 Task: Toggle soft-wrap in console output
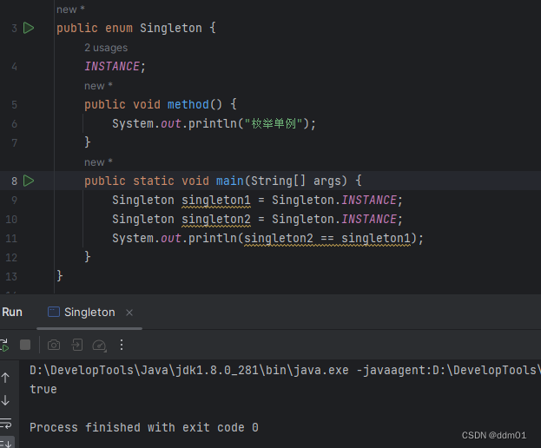[6, 423]
